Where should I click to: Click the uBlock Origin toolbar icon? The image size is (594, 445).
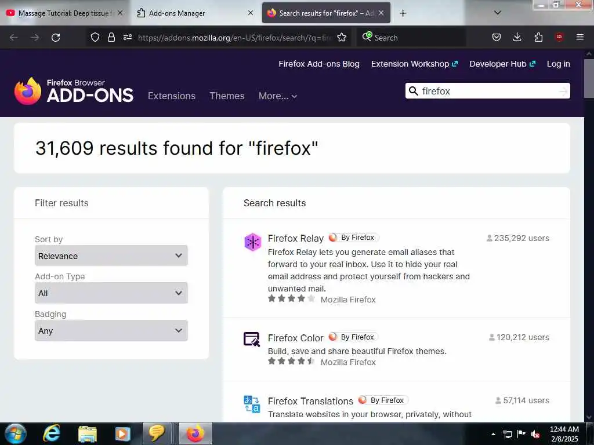point(559,37)
